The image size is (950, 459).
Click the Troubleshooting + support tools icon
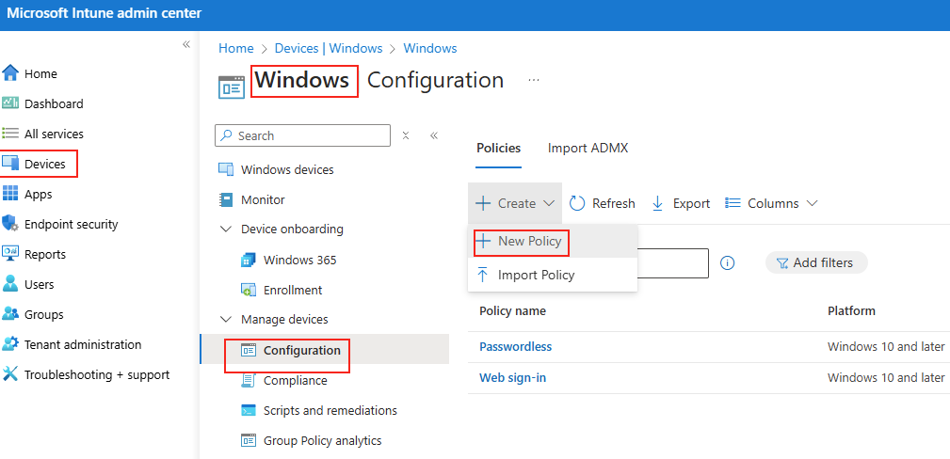[10, 375]
